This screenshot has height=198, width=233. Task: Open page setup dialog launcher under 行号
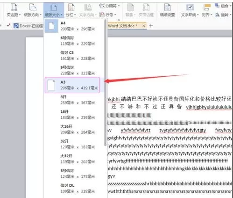coord(119,20)
